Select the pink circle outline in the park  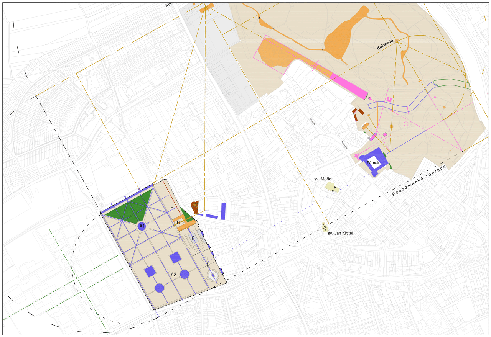[406, 124]
